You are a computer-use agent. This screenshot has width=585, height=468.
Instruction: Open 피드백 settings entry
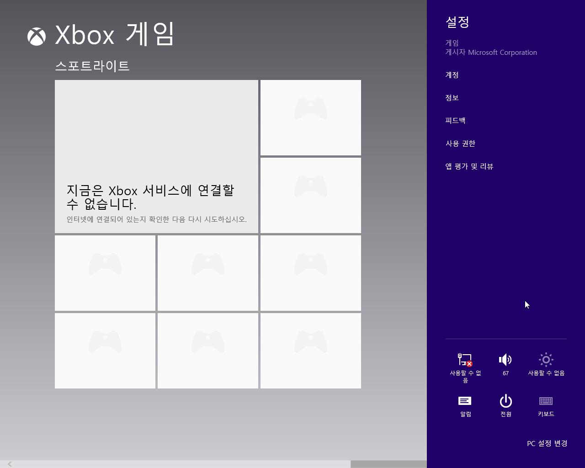click(456, 121)
